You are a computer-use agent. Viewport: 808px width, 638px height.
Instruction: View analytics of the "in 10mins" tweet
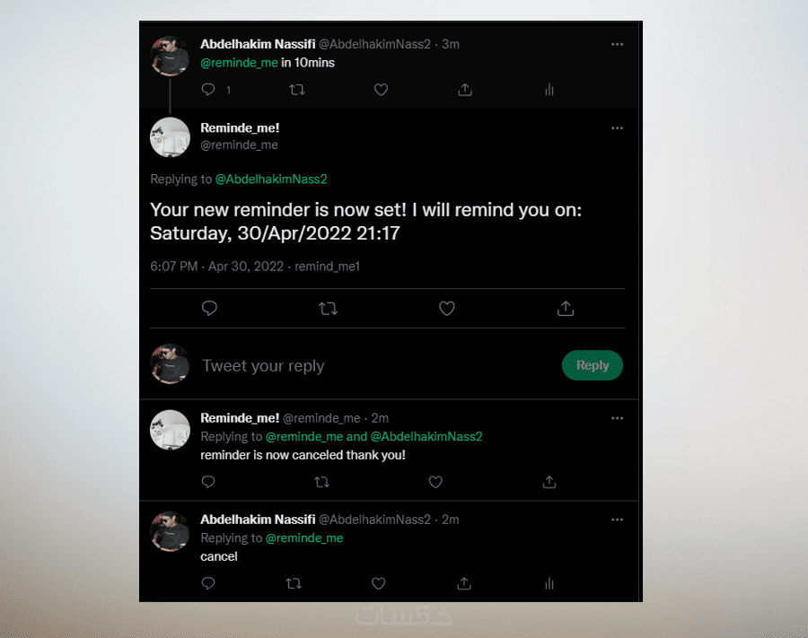pyautogui.click(x=549, y=90)
